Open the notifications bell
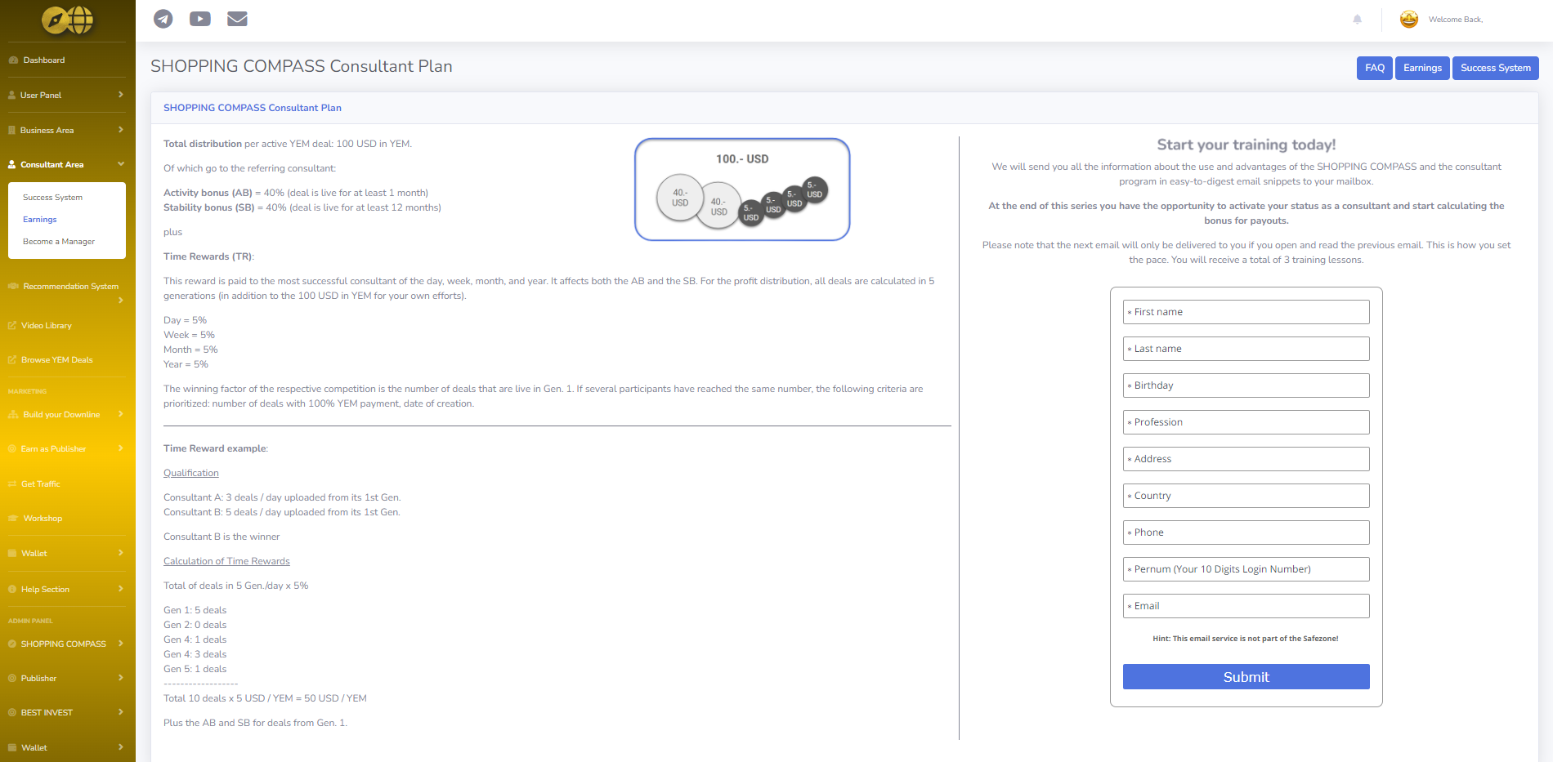 [1358, 20]
